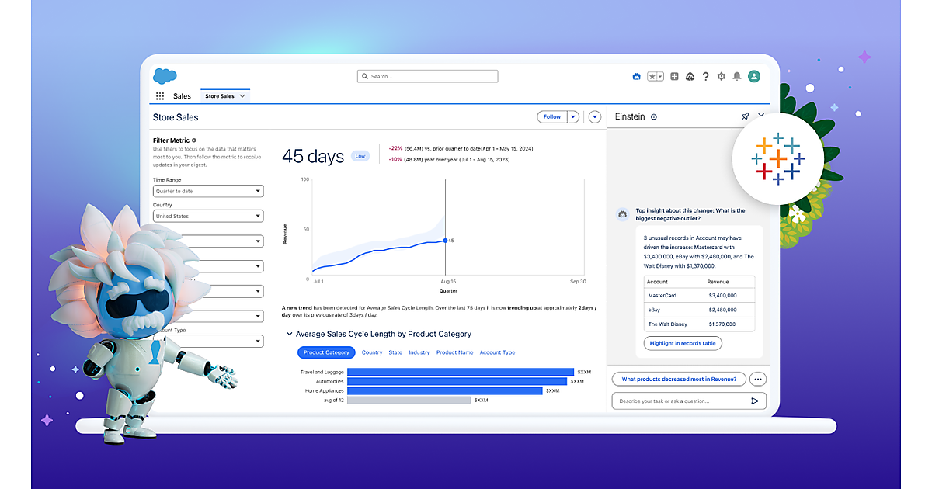The height and width of the screenshot is (489, 932).
Task: Select the Product Category tab
Action: (x=326, y=352)
